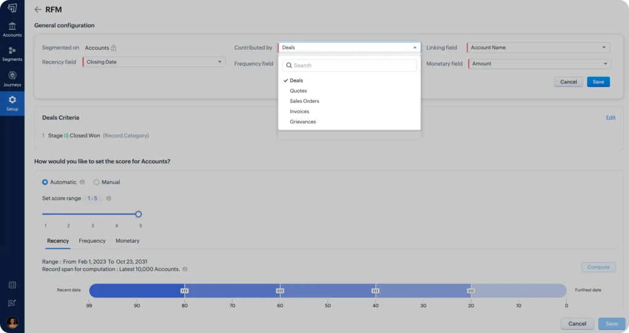Collapse the Contributed by Deals dropdown
Screen dimensions: 629x333
(350, 47)
